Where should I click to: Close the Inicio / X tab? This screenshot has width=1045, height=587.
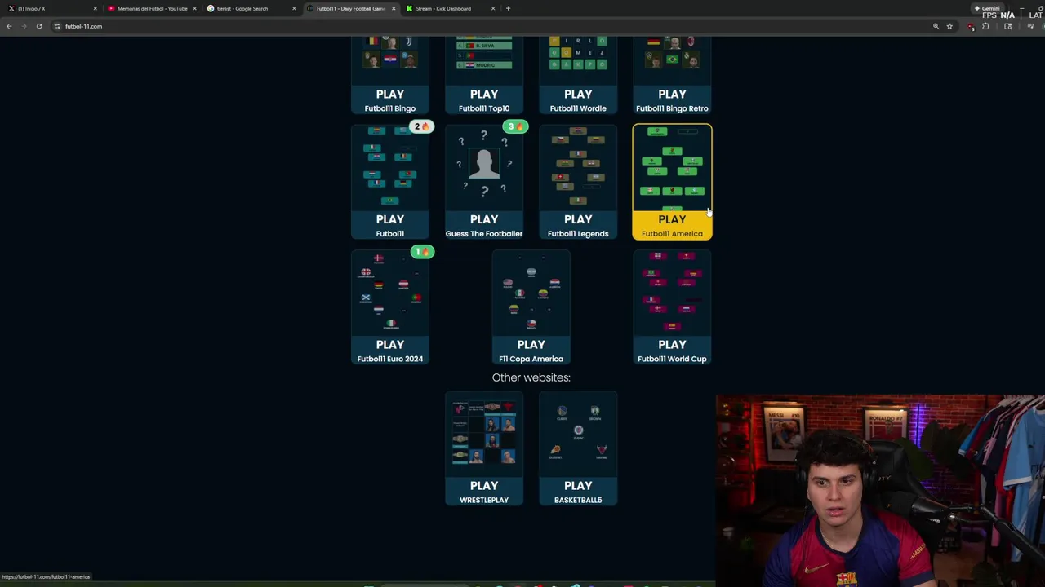pos(95,8)
